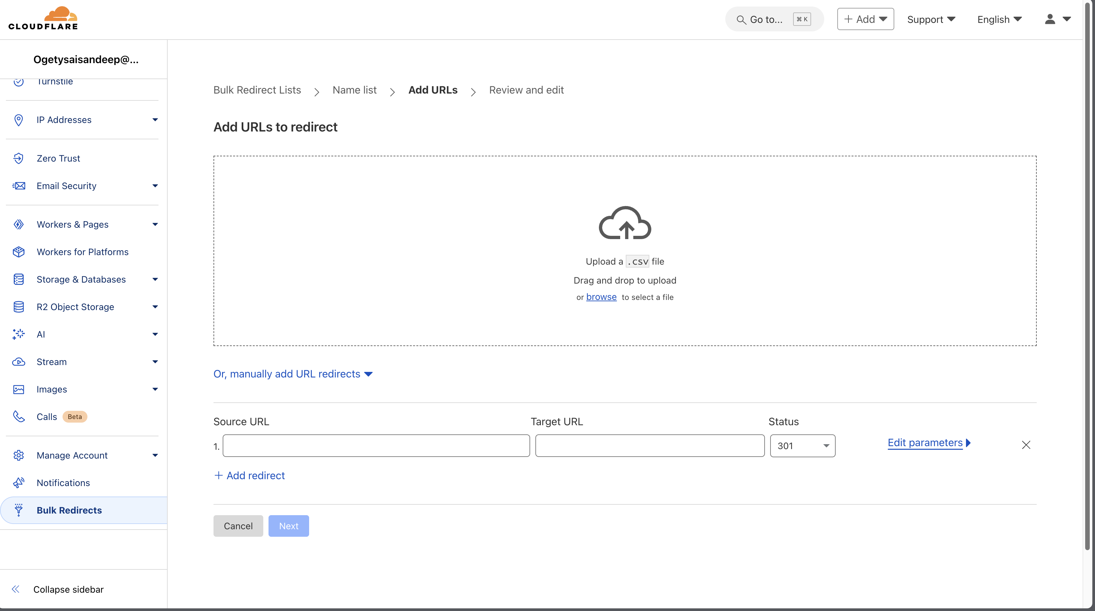Image resolution: width=1095 pixels, height=611 pixels.
Task: Collapse manually add URL redirects section
Action: (x=293, y=374)
